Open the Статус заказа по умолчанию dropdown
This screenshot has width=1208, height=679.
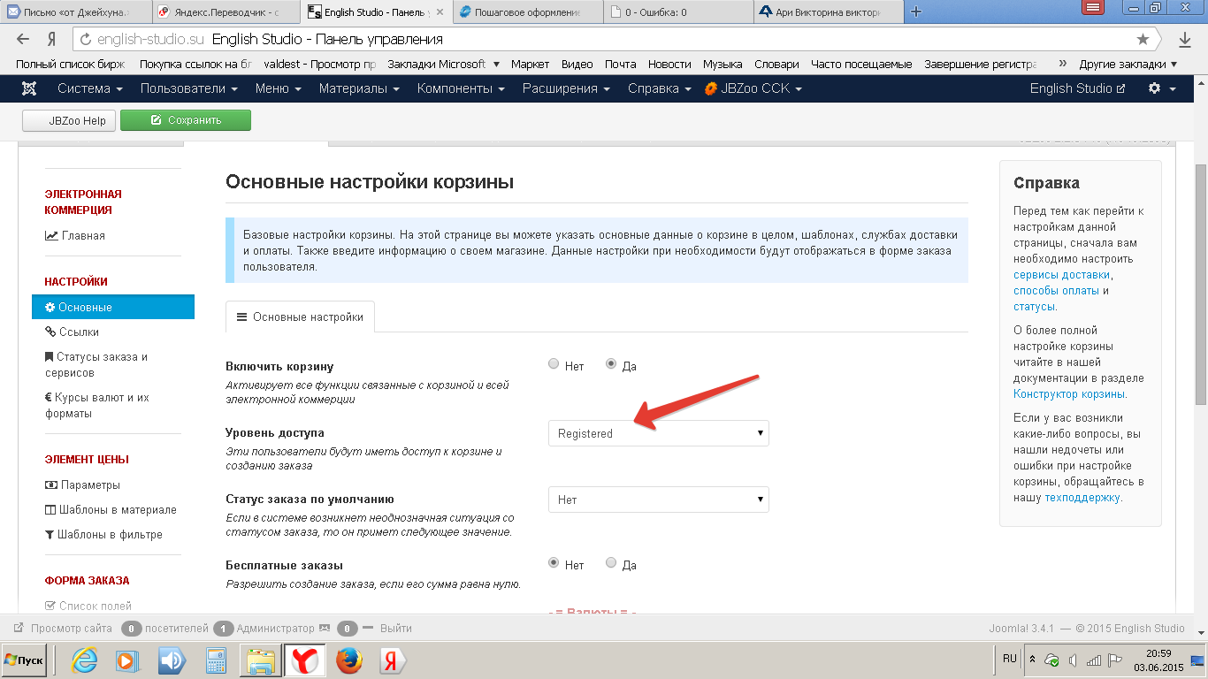coord(659,500)
